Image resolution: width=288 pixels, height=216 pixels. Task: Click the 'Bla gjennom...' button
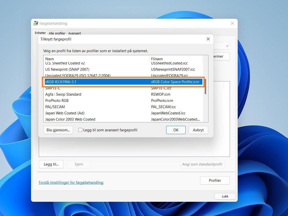click(58, 130)
